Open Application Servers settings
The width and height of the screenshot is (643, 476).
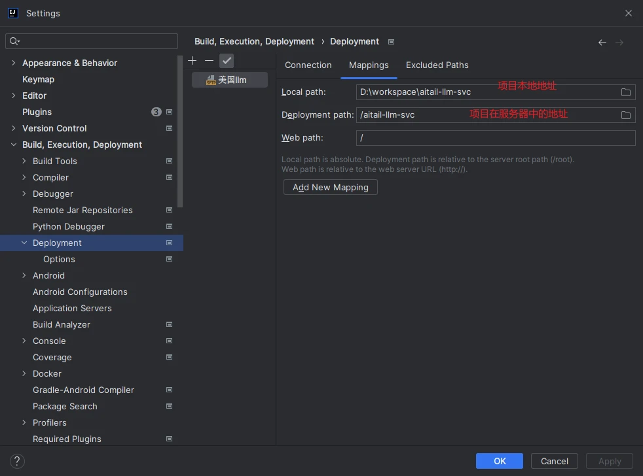tap(72, 309)
